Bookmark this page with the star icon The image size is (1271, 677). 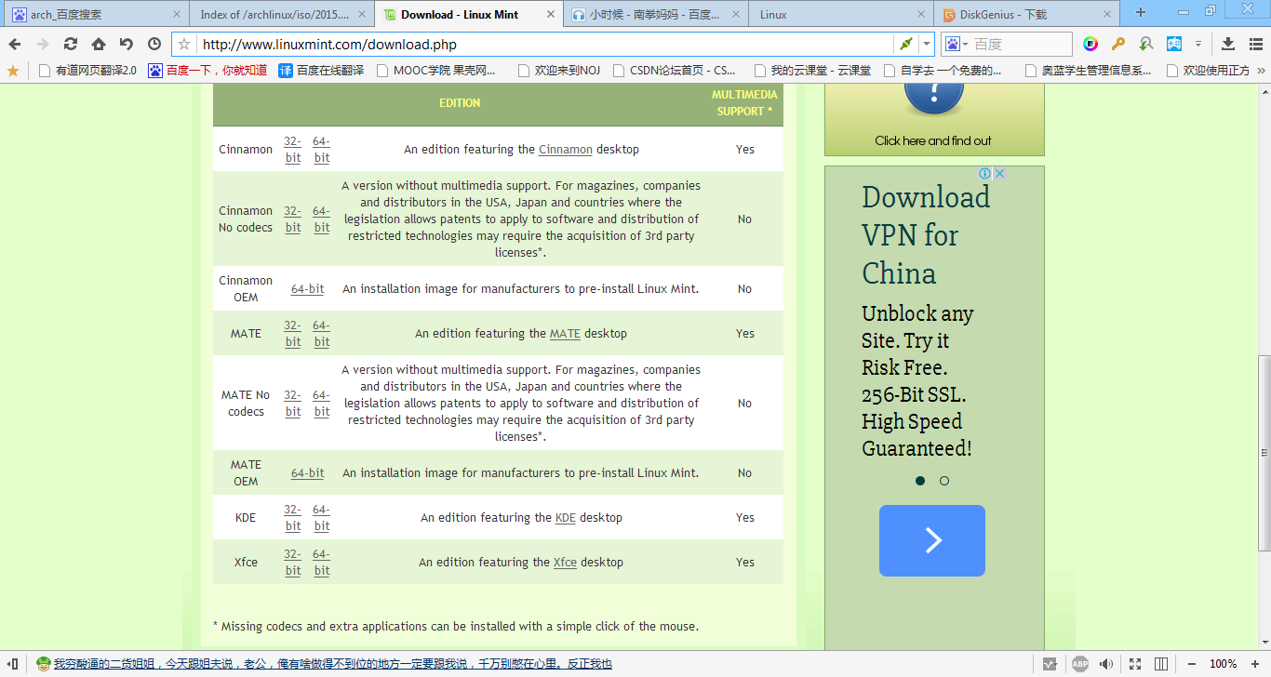click(184, 44)
